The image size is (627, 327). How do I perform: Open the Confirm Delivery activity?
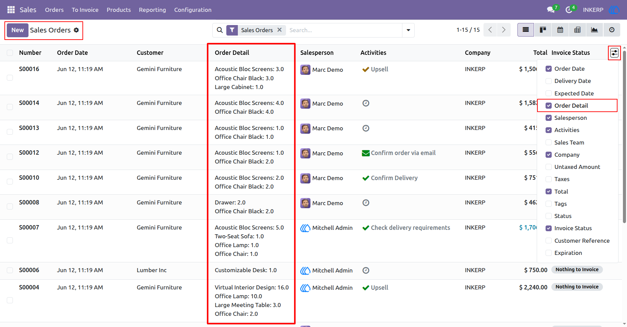coord(390,178)
